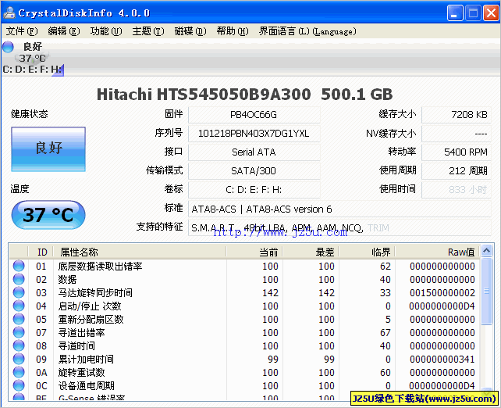Click status orb for attribute 04
This screenshot has width=501, height=408.
19,306
